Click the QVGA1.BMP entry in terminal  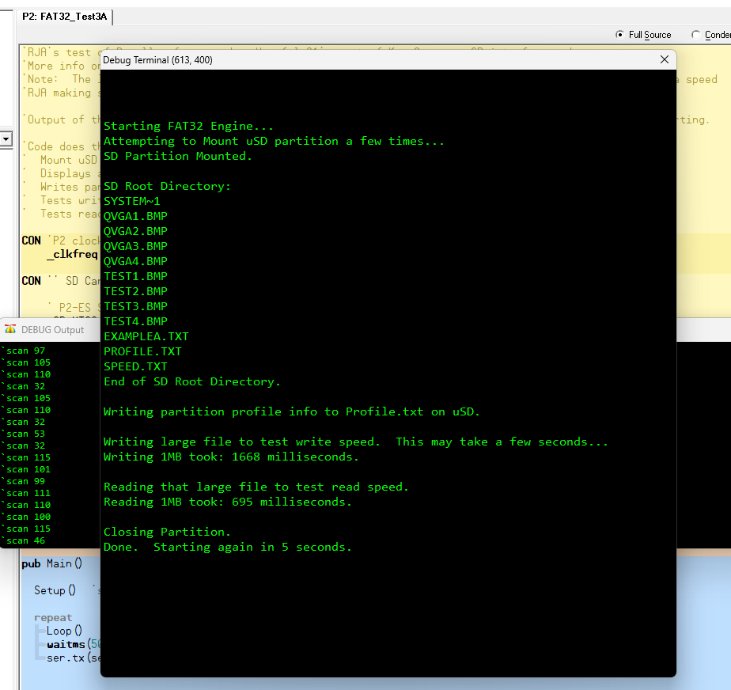pos(135,216)
